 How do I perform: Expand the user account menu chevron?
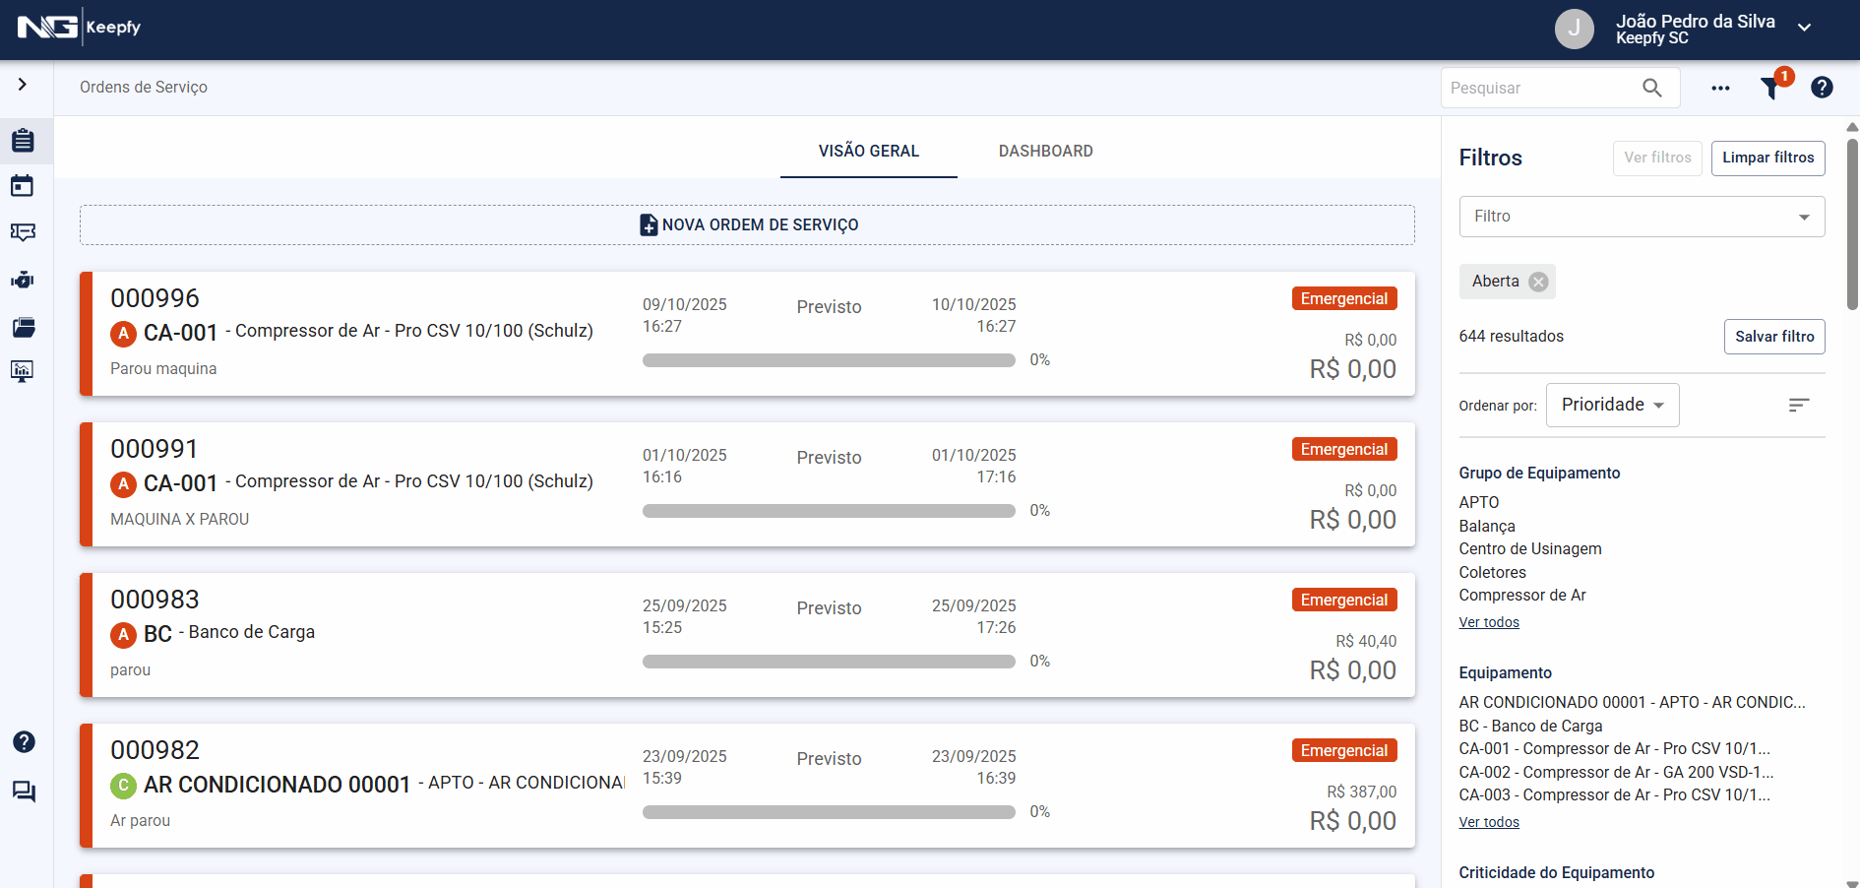[1804, 28]
